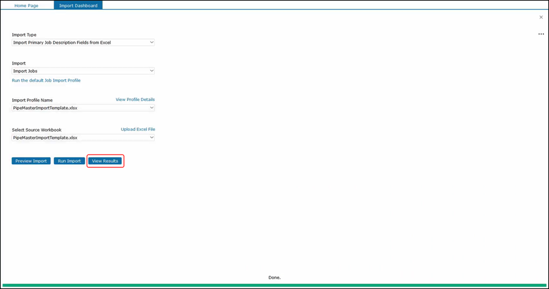
Task: Click the 'Import' label above Import Jobs
Action: [x=19, y=63]
